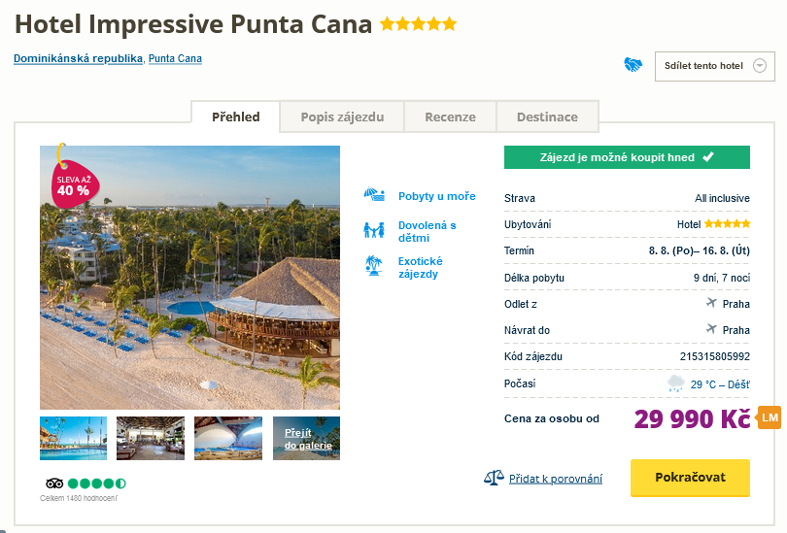This screenshot has height=533, width=787.
Task: Open the Dominikánská republika link
Action: click(x=78, y=58)
